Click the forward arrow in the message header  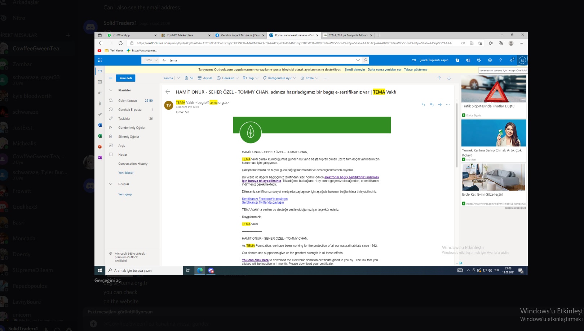coord(439,105)
